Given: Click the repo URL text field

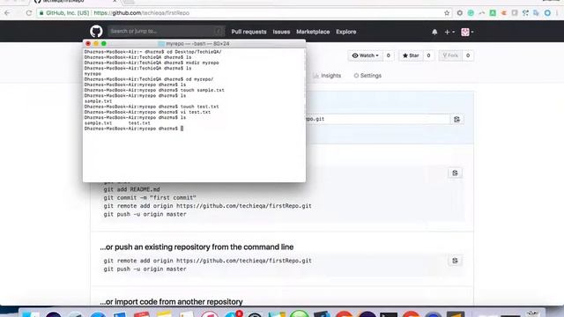Looking at the screenshot, I should pos(378,119).
